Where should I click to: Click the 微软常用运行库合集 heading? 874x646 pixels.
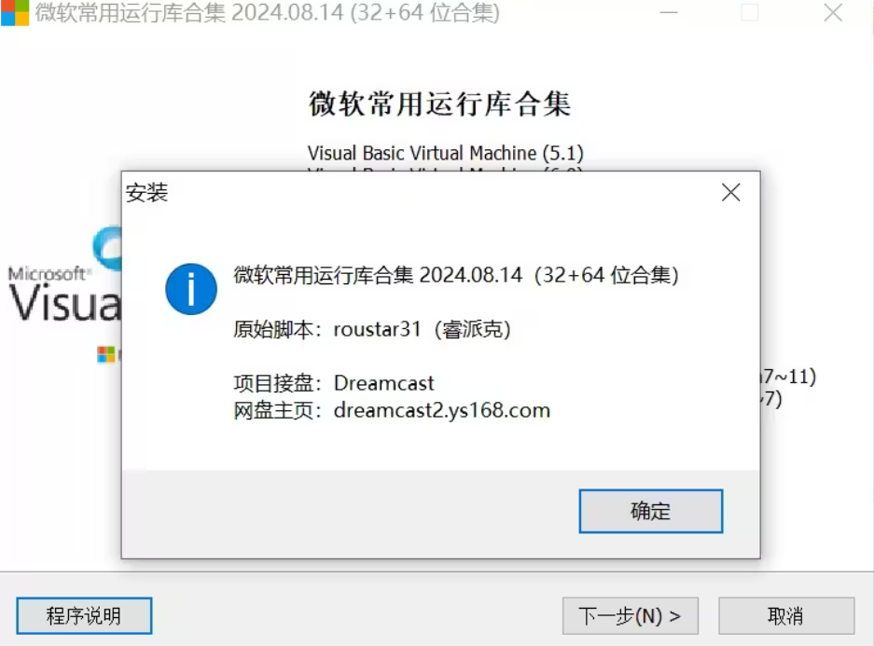[x=439, y=104]
